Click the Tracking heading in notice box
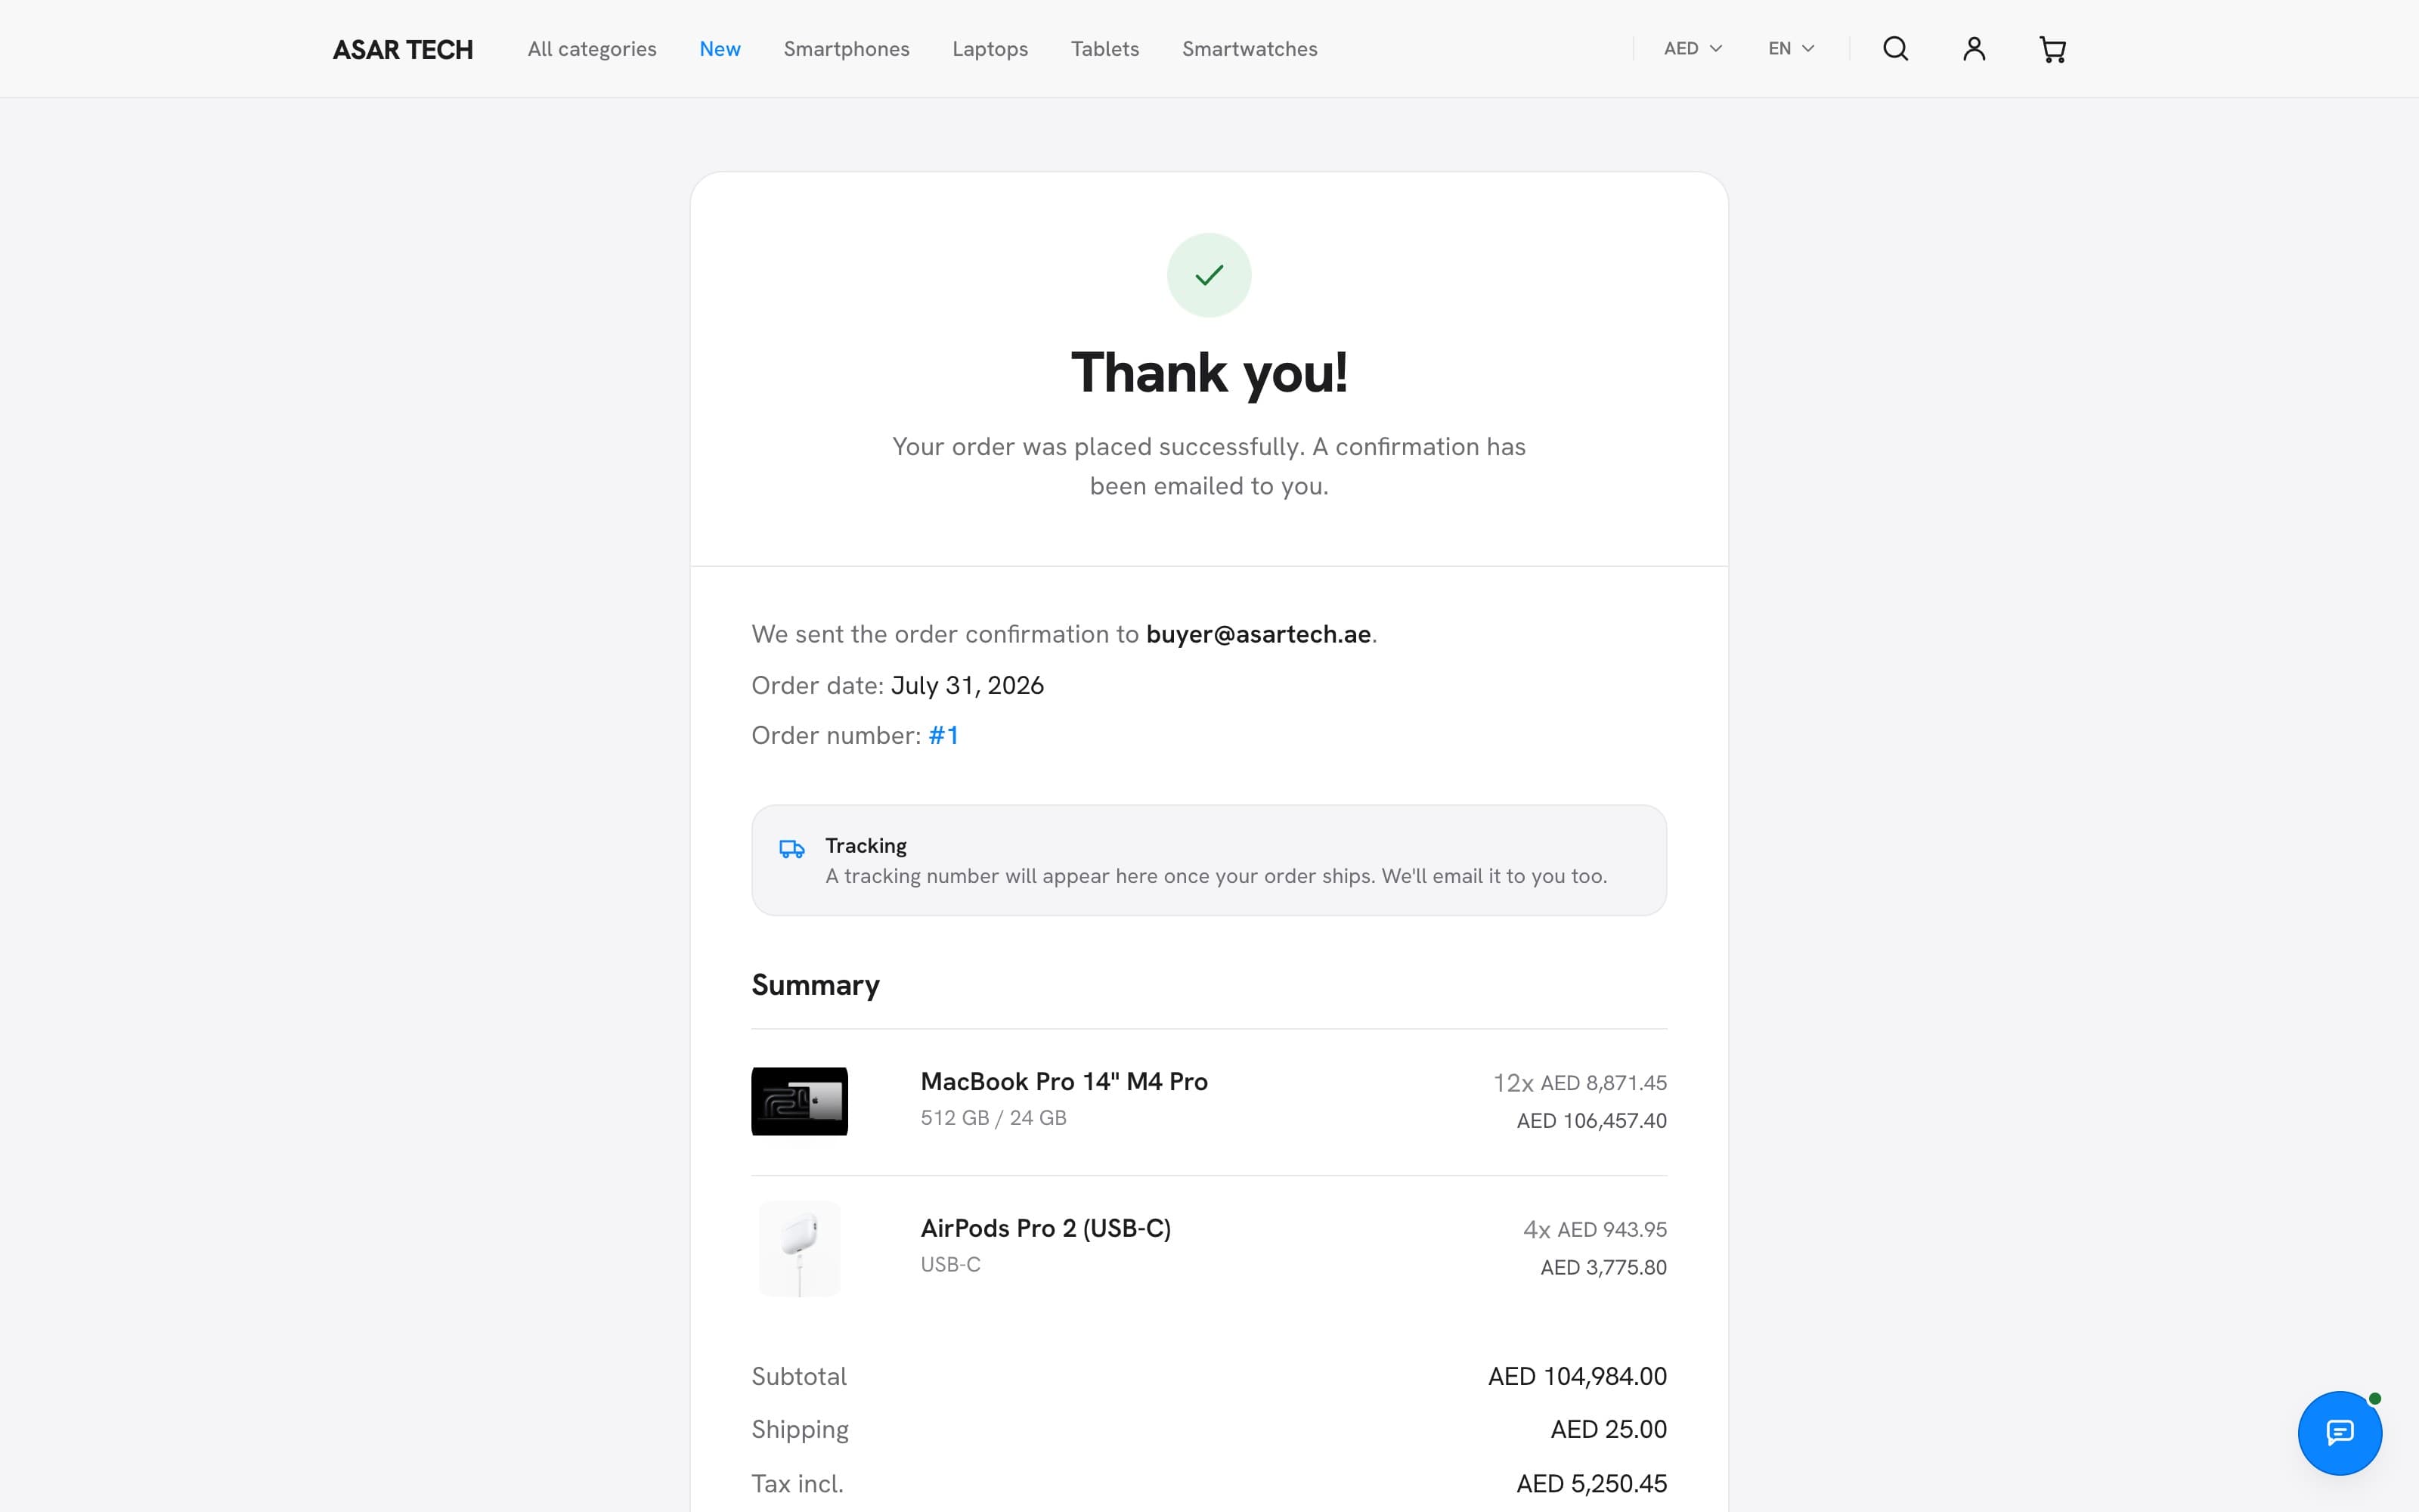This screenshot has height=1512, width=2419. pyautogui.click(x=866, y=846)
